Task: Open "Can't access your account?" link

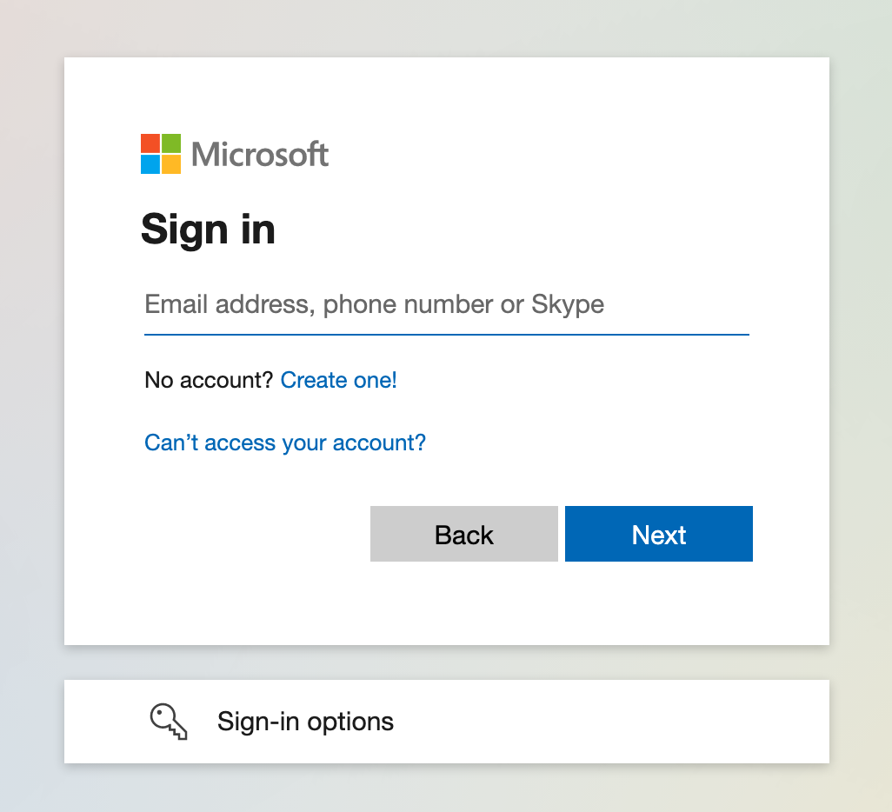Action: click(285, 443)
